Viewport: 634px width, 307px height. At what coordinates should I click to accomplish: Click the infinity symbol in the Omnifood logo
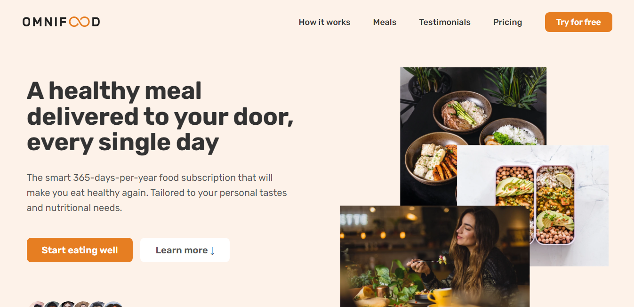80,22
